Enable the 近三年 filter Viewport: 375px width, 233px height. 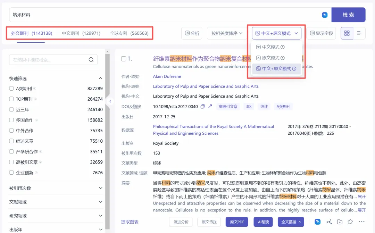[x=11, y=109]
